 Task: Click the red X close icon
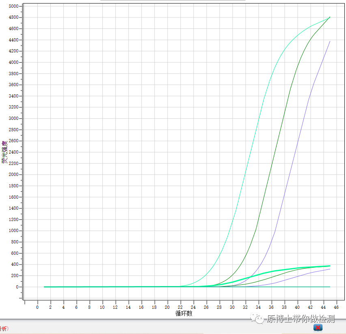318,327
